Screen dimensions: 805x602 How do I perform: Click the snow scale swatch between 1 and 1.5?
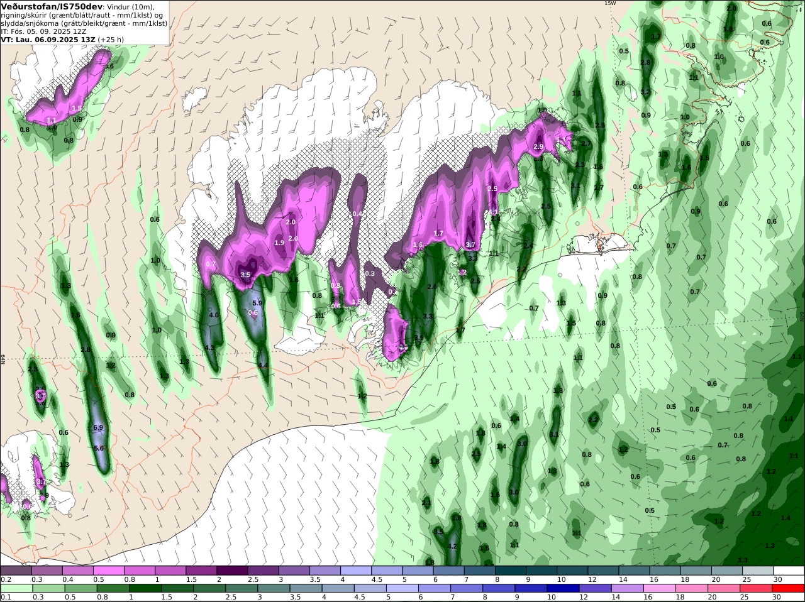[x=170, y=571]
